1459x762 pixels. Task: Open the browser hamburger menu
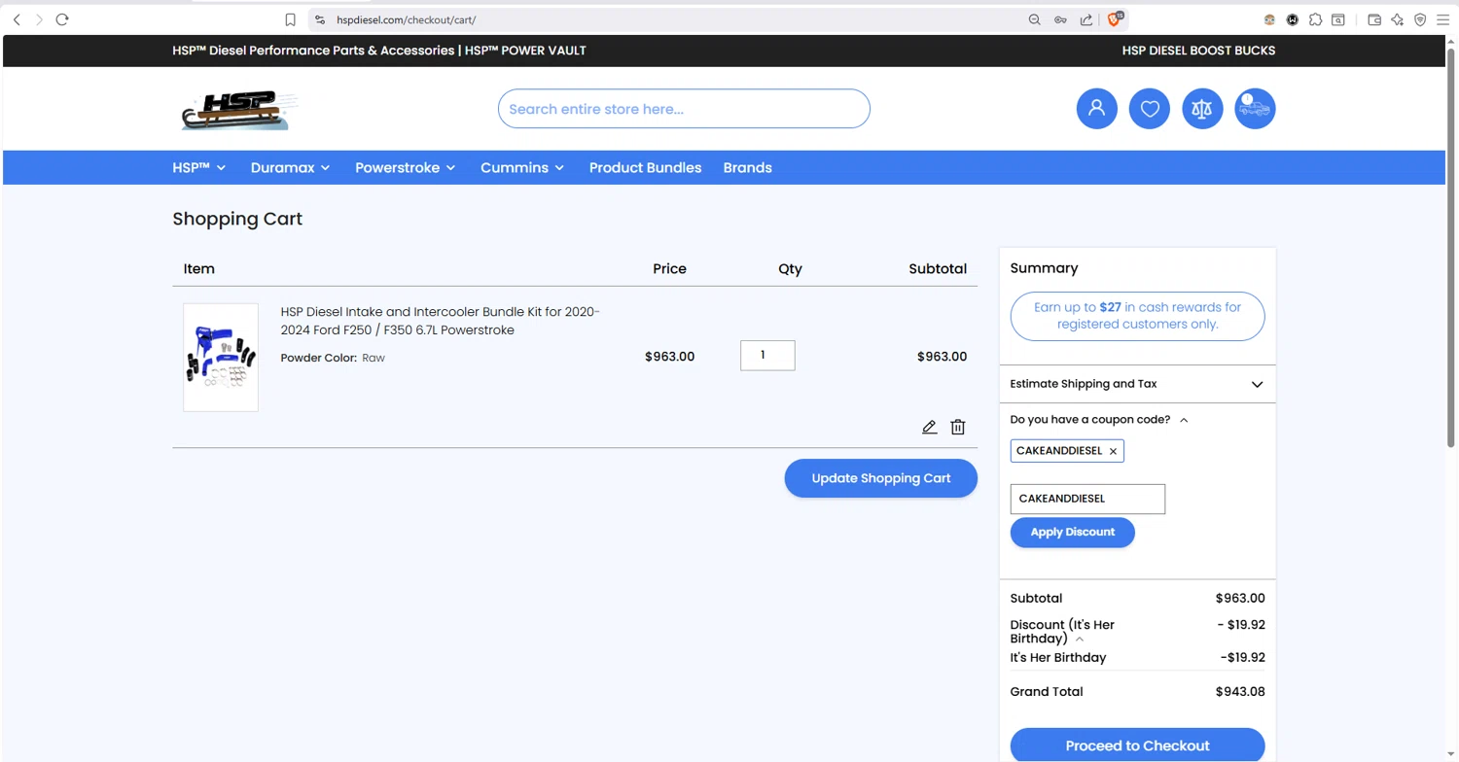click(x=1442, y=19)
